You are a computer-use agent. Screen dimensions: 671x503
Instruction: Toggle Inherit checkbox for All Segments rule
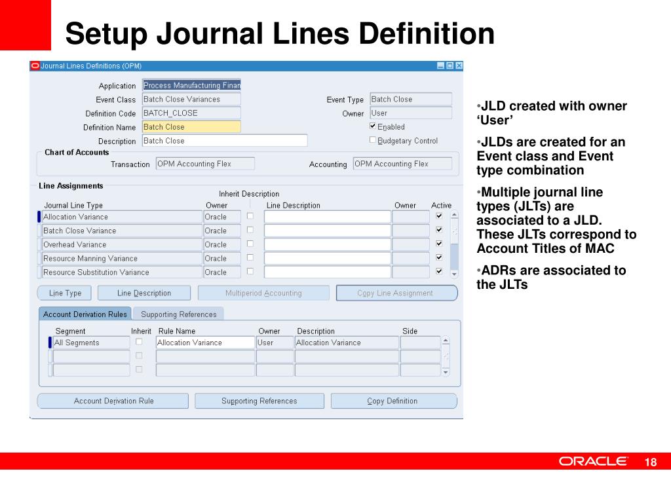coord(139,342)
